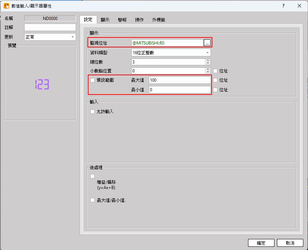Viewport: 308px width, 250px height.
Task: Check 位址 checkbox beside 最小值 field
Action: click(215, 90)
